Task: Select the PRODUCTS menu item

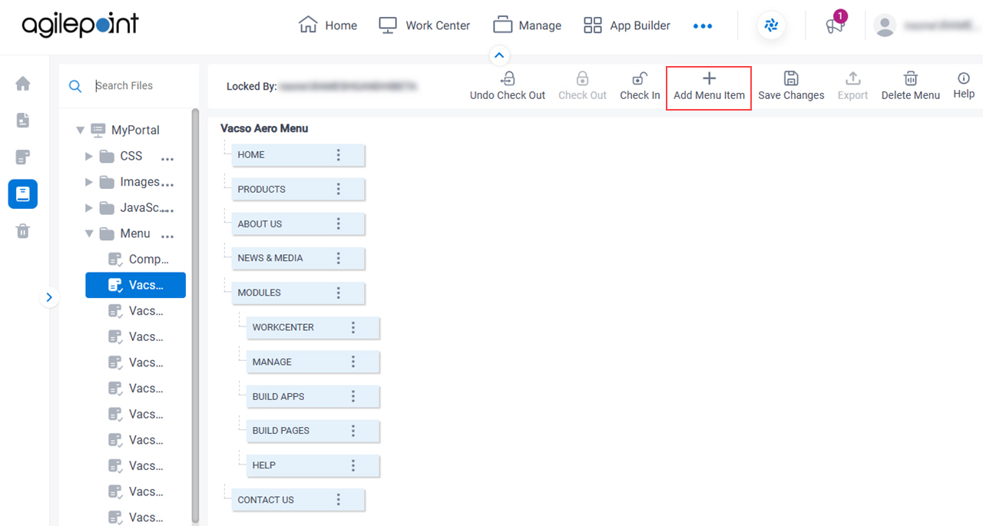Action: click(298, 189)
